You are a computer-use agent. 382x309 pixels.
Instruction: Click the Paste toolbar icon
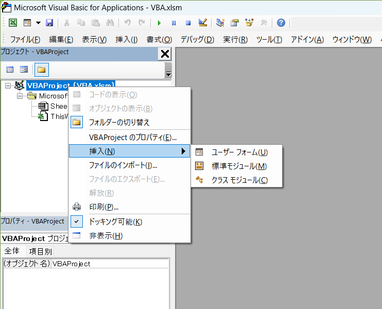click(96, 23)
